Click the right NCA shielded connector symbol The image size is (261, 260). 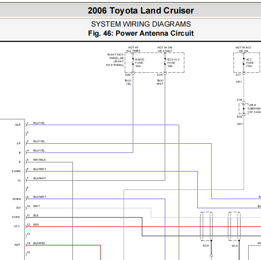coord(234,226)
